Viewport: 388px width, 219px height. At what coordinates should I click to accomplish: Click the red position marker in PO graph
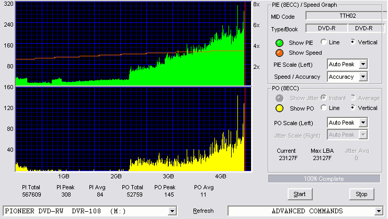click(245, 129)
